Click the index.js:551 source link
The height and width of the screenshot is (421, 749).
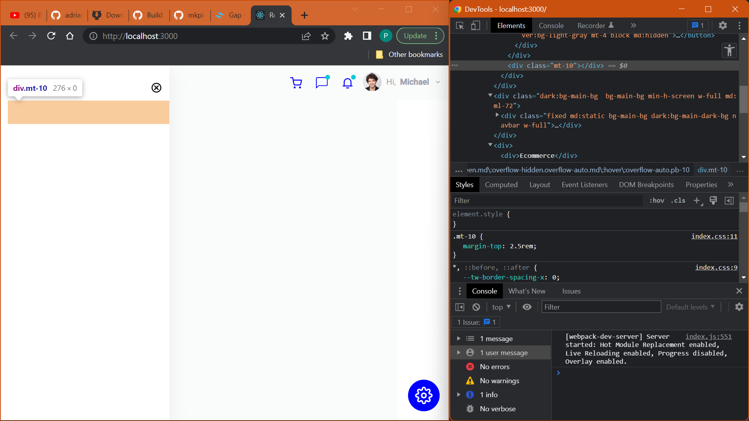pyautogui.click(x=708, y=336)
